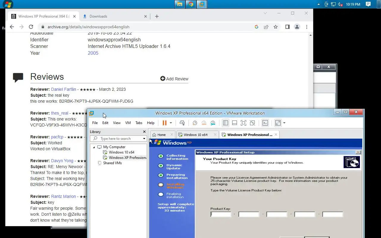Close the Downloads tab in Chrome
The width and height of the screenshot is (381, 238).
(x=146, y=16)
